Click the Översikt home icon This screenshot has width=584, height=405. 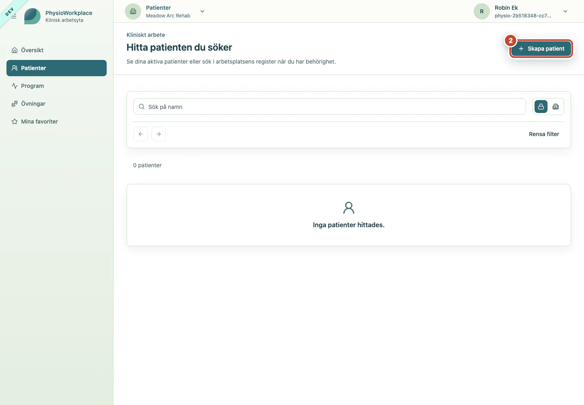point(15,50)
